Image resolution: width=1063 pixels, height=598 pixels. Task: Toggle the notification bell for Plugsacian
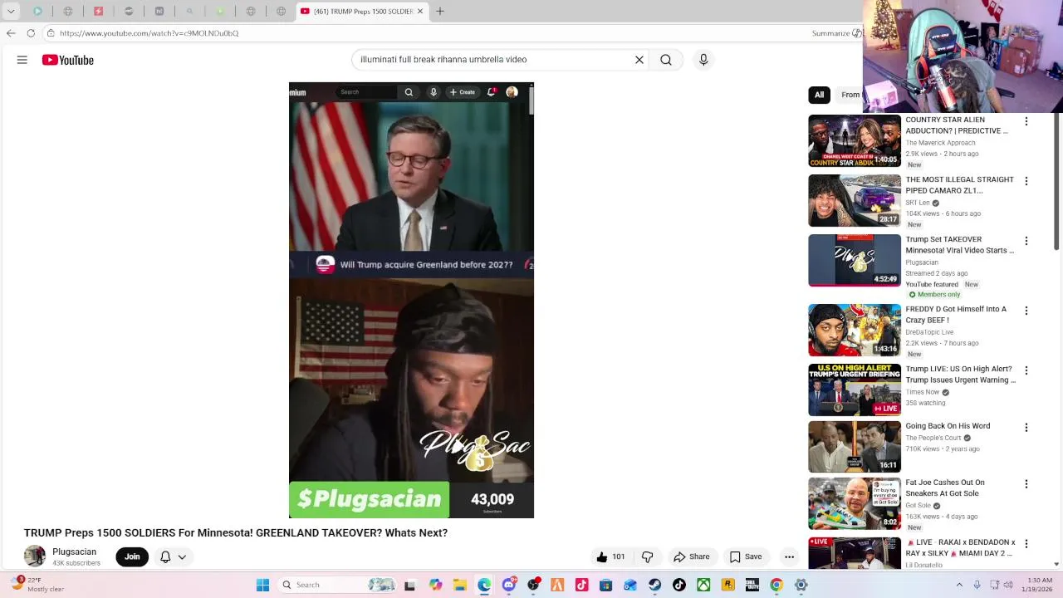click(165, 556)
